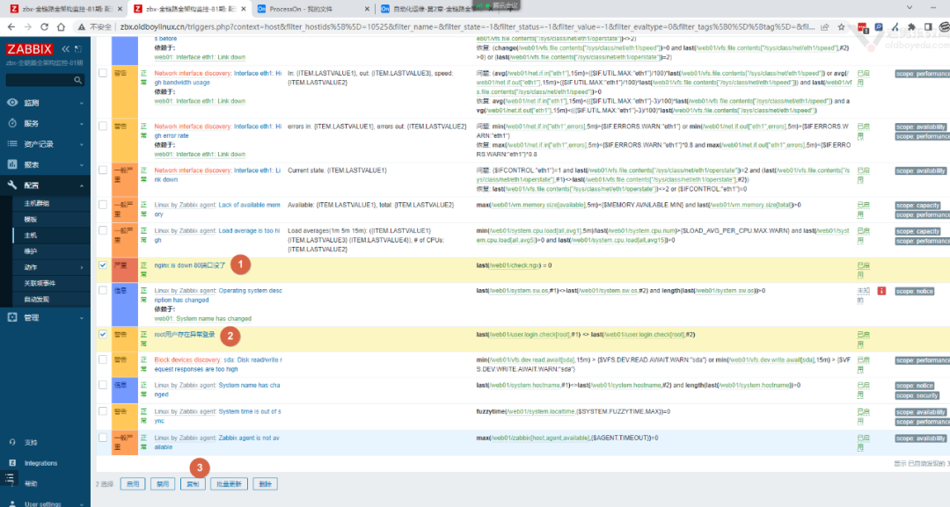Click the 资产记录 list icon in sidebar
This screenshot has width=950, height=507.
click(12, 144)
